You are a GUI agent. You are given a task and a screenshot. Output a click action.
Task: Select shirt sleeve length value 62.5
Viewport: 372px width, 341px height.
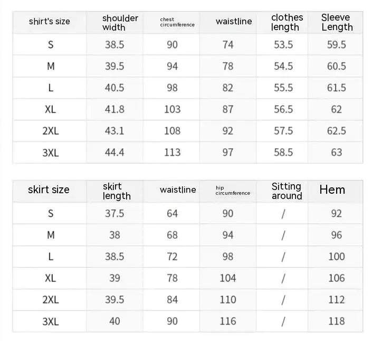pyautogui.click(x=337, y=131)
